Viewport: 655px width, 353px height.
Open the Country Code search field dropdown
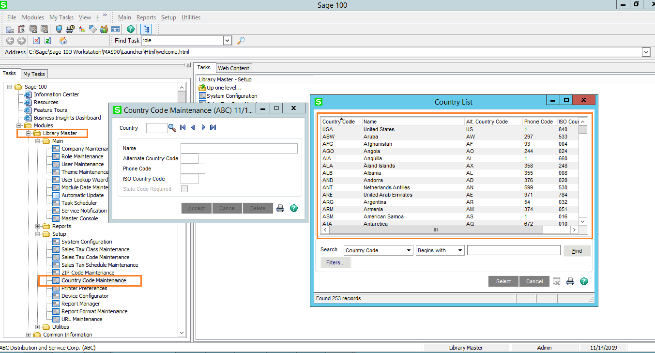tap(409, 250)
